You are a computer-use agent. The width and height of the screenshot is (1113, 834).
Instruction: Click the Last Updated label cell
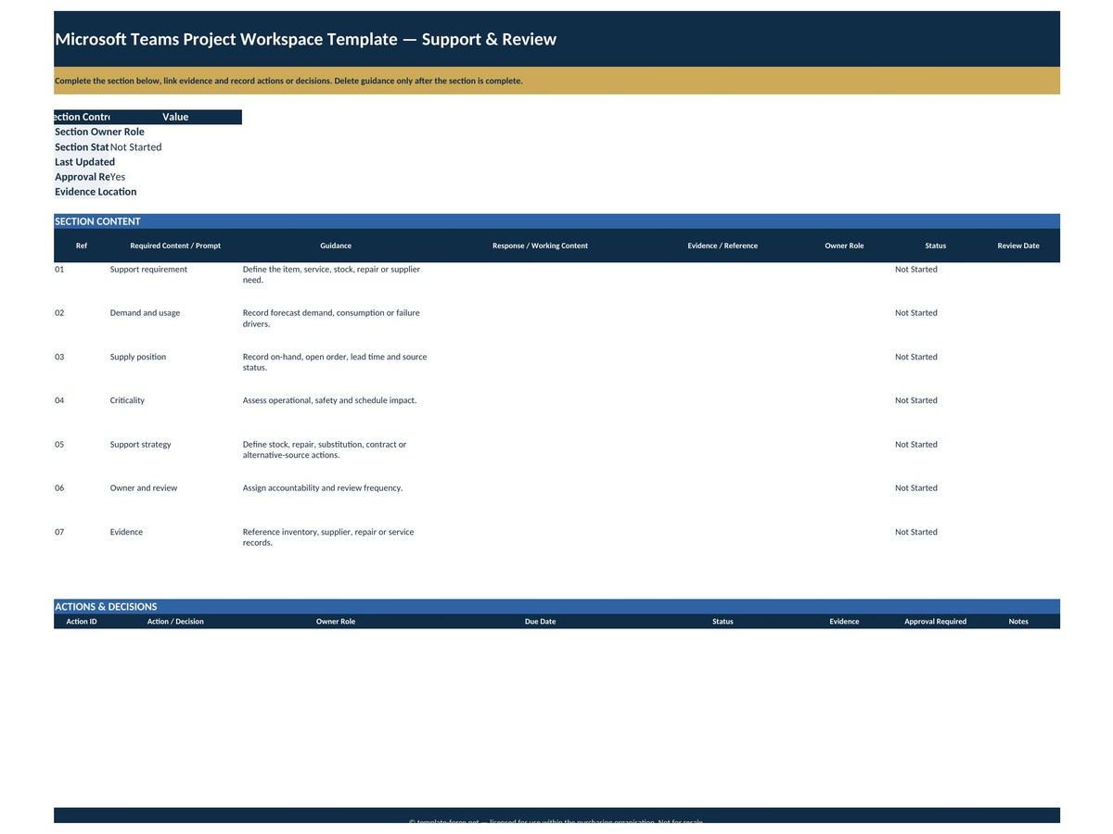pyautogui.click(x=82, y=162)
